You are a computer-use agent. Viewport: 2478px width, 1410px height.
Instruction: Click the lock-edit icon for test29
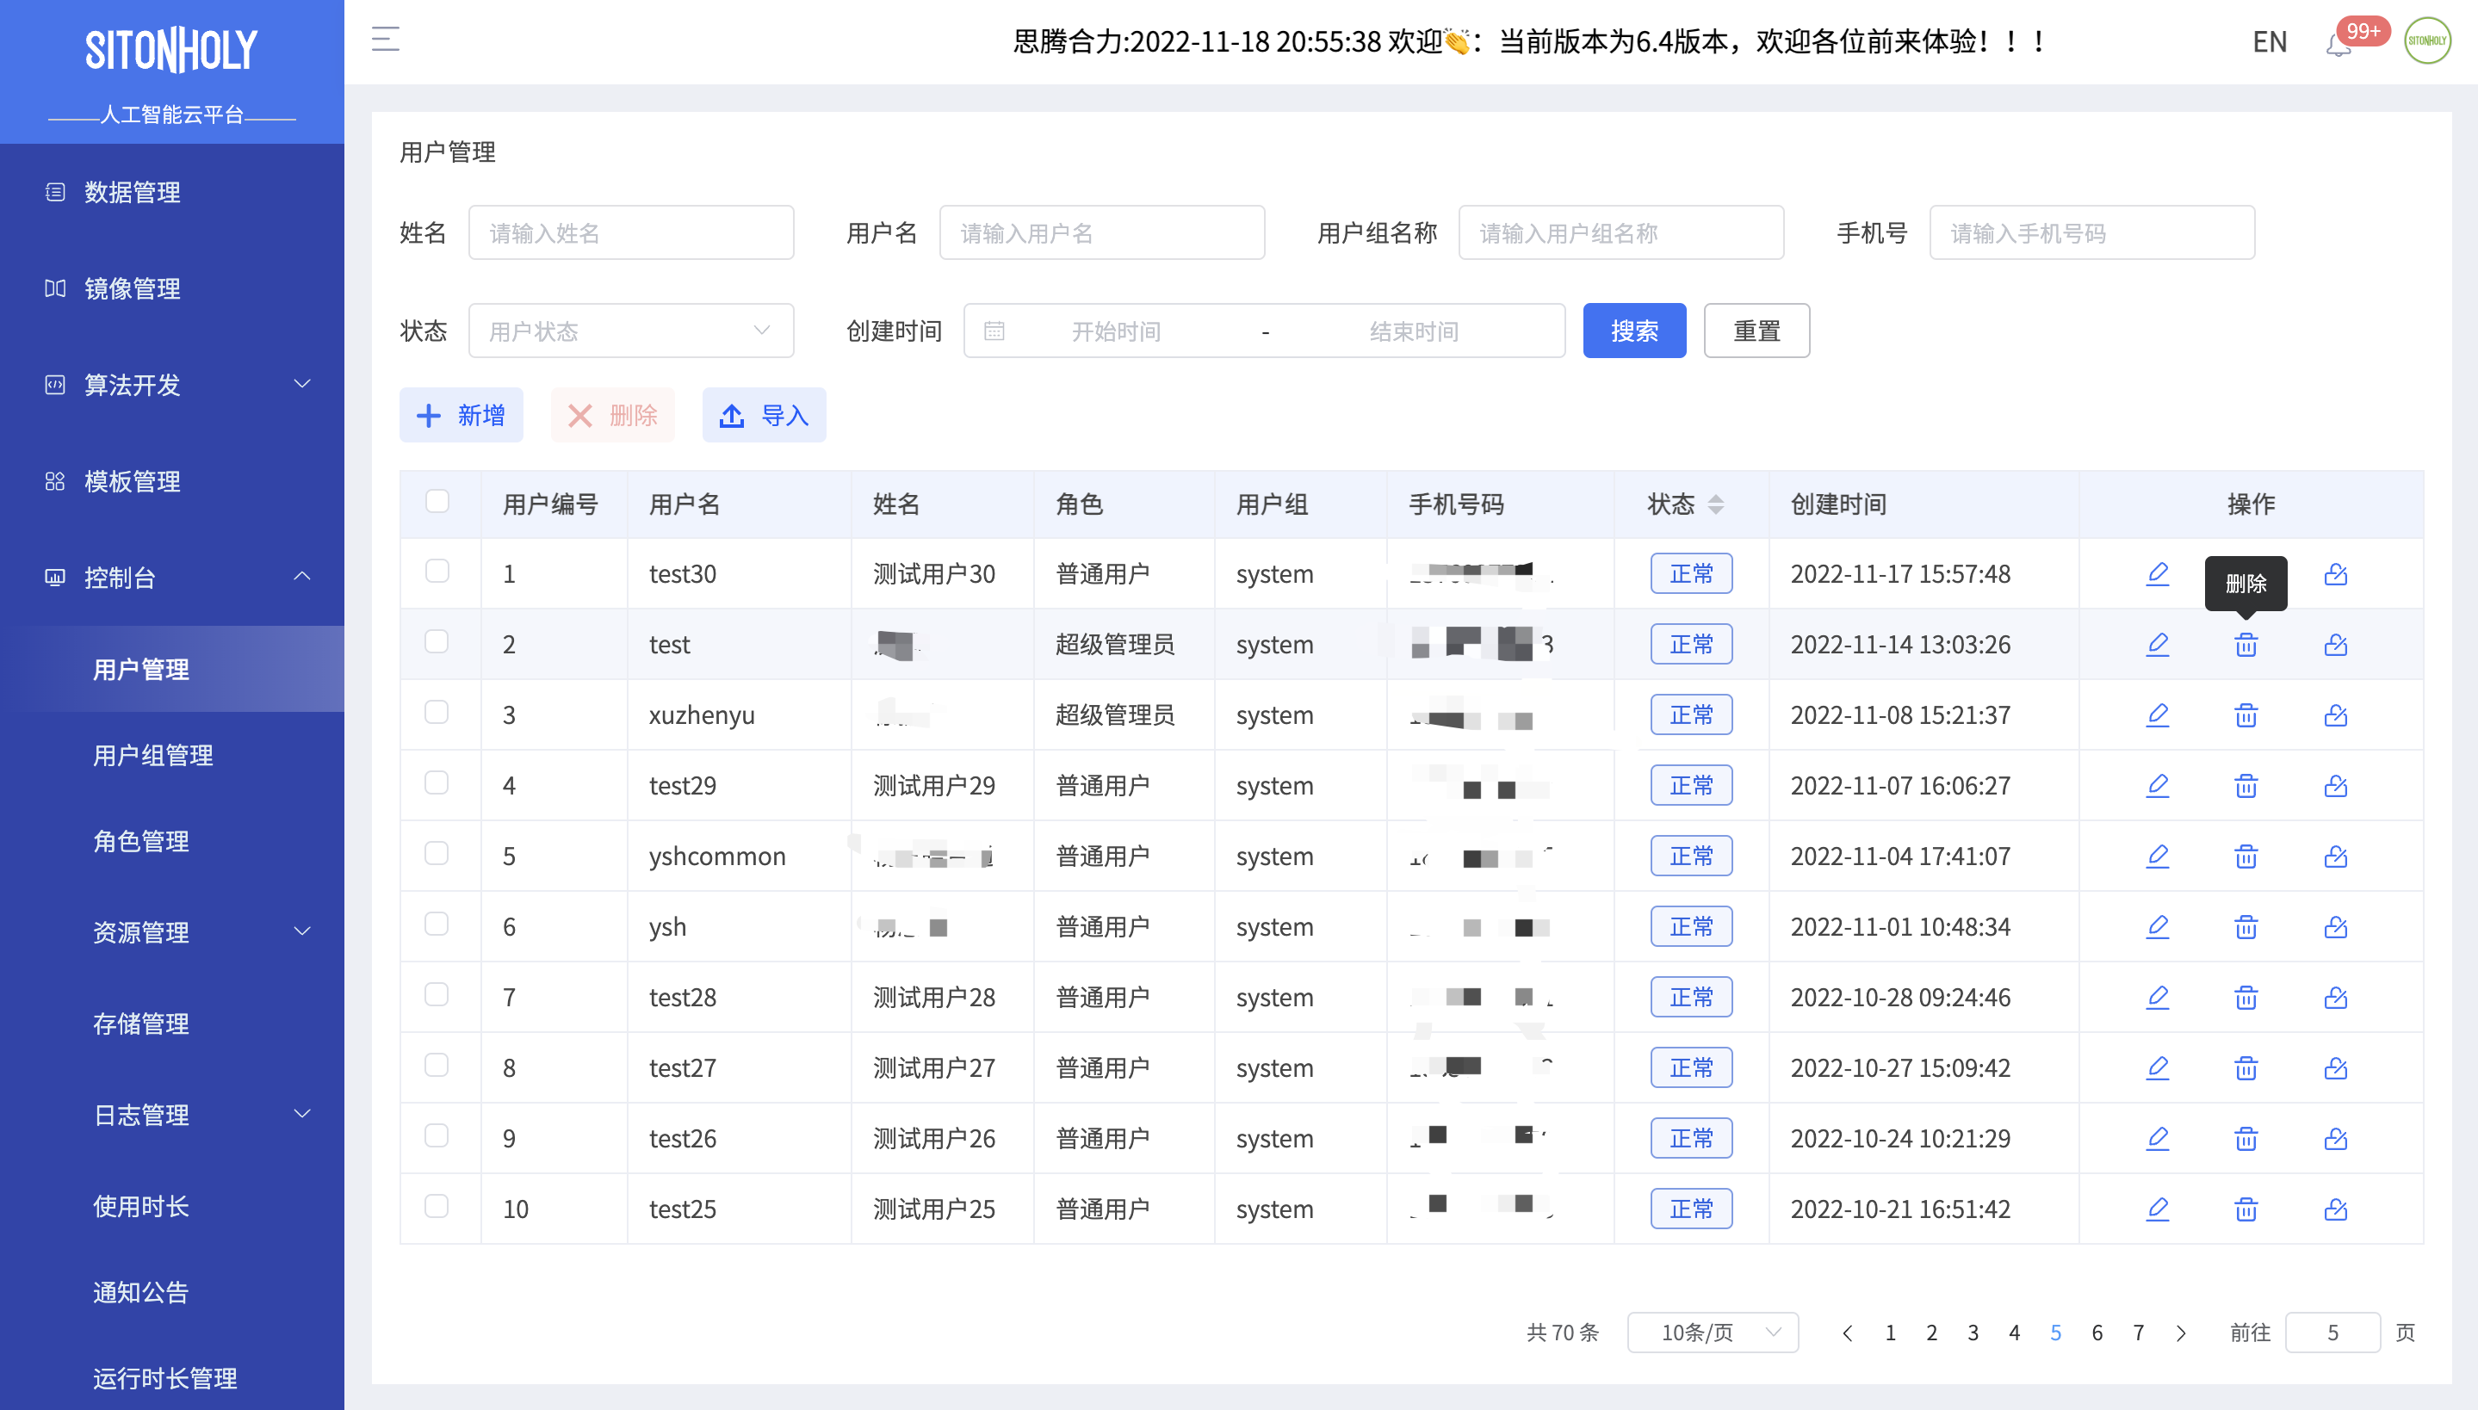pyautogui.click(x=2335, y=787)
